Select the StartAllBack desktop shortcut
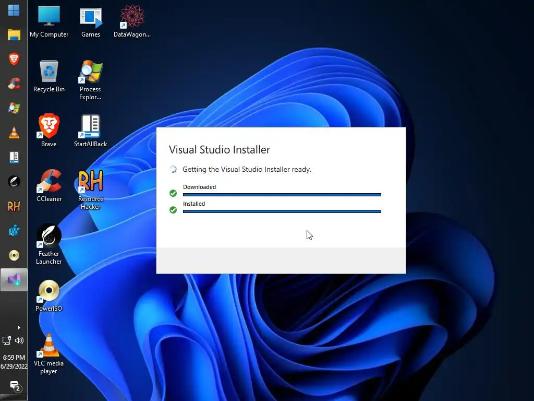The image size is (534, 401). click(90, 131)
